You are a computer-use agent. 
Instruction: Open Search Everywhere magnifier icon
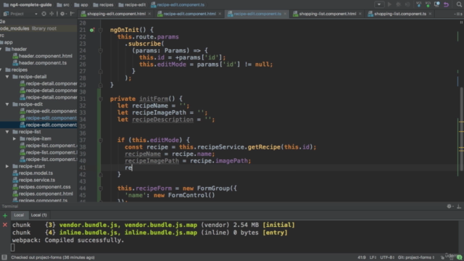pos(459,4)
